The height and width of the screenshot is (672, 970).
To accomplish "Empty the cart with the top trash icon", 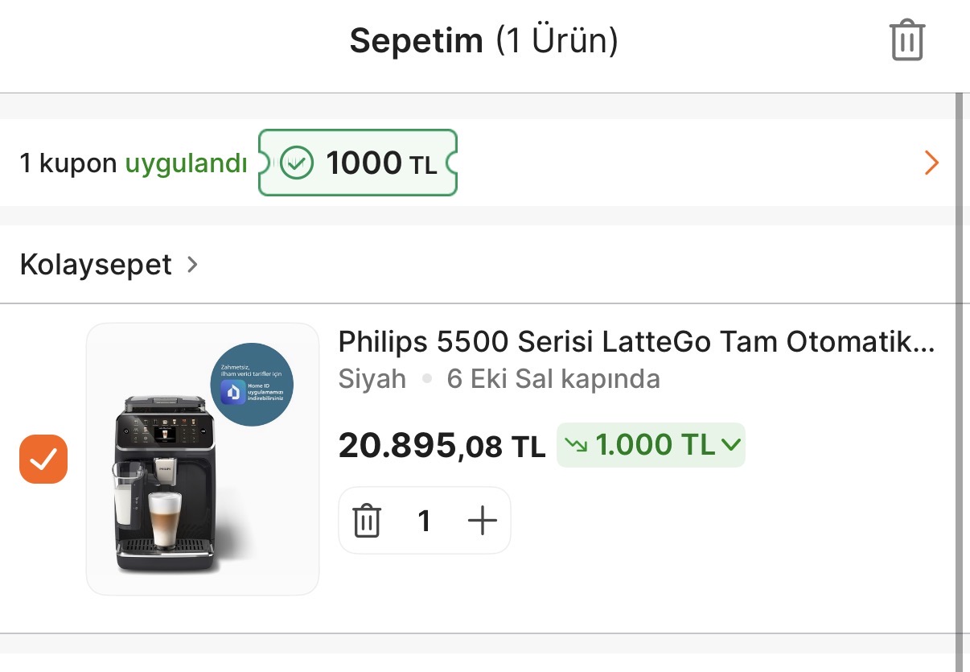I will (x=907, y=39).
